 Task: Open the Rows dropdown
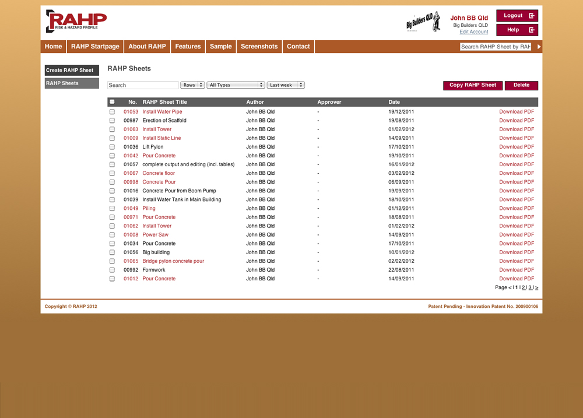(x=192, y=85)
